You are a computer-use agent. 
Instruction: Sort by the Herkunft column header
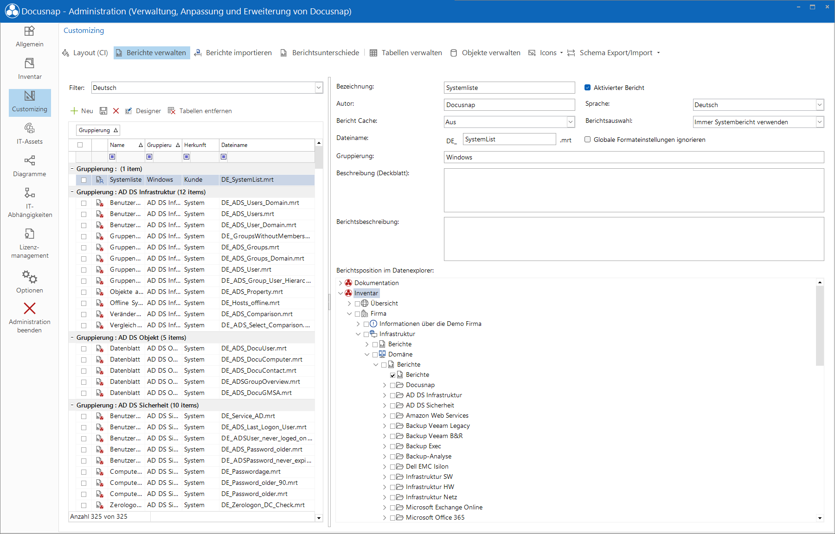tap(200, 145)
